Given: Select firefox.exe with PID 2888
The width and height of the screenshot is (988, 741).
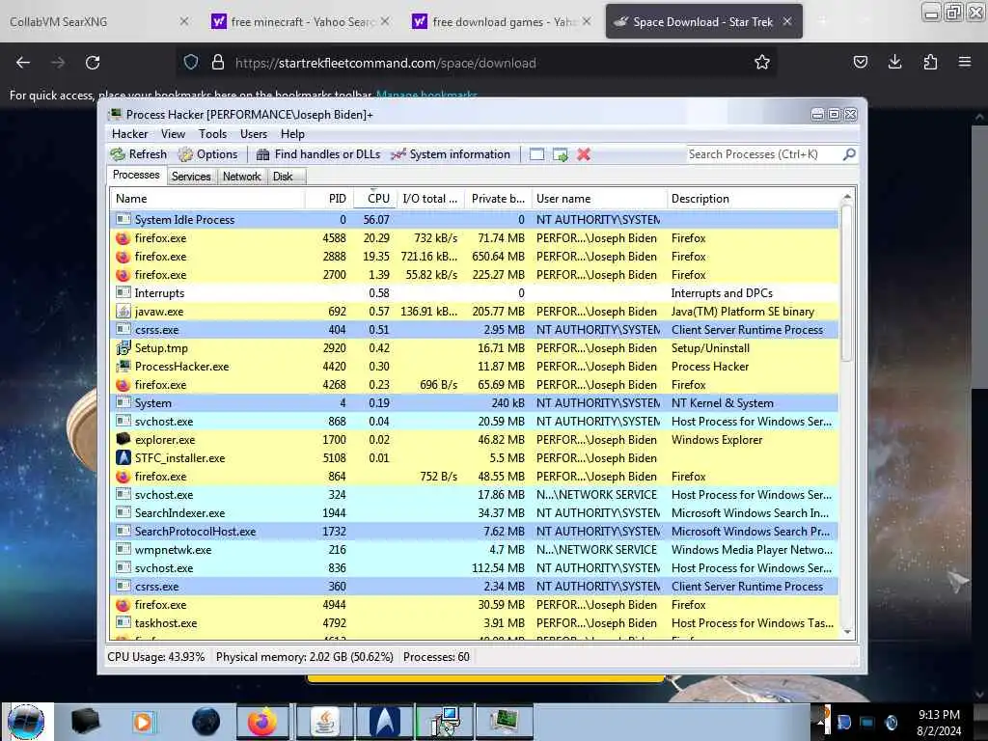Looking at the screenshot, I should tap(475, 257).
